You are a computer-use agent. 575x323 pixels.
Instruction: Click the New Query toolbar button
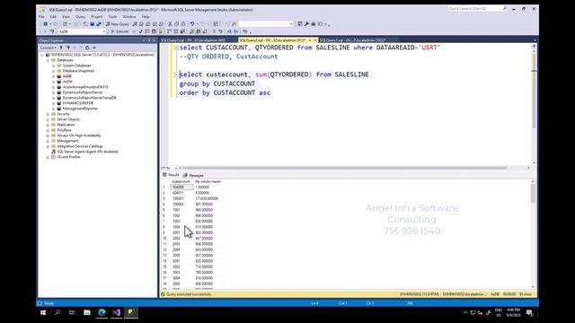(118, 24)
